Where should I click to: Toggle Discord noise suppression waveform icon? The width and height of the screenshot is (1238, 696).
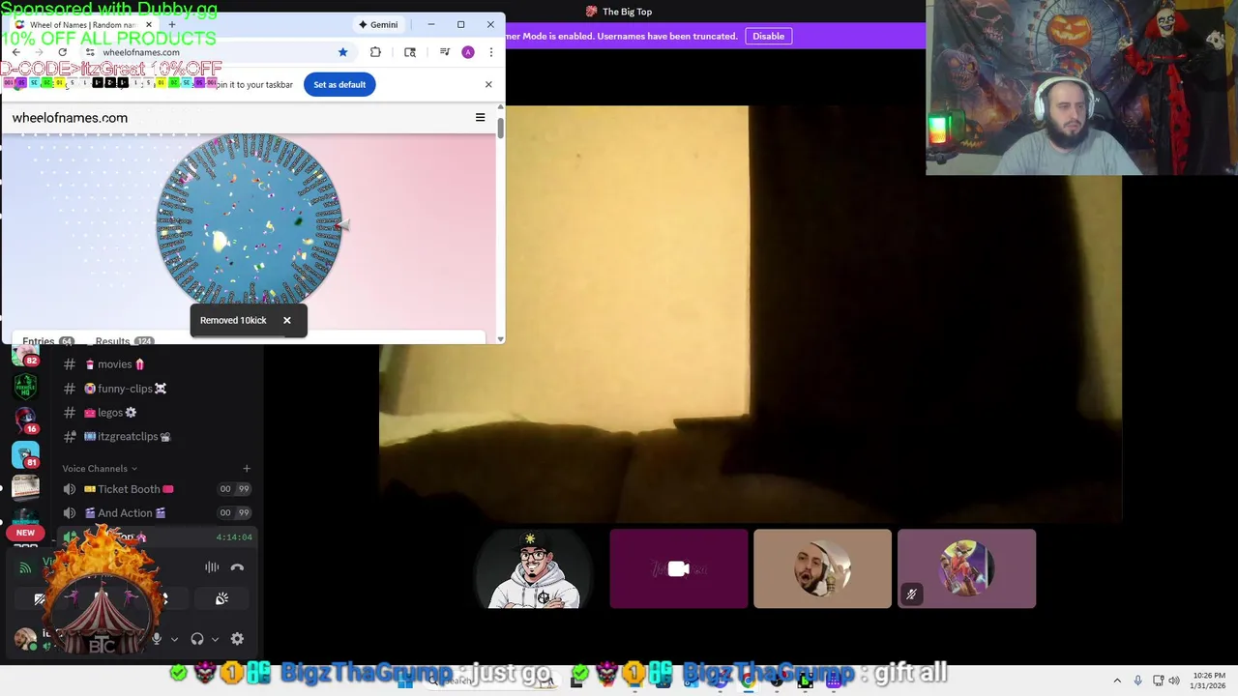pyautogui.click(x=212, y=567)
